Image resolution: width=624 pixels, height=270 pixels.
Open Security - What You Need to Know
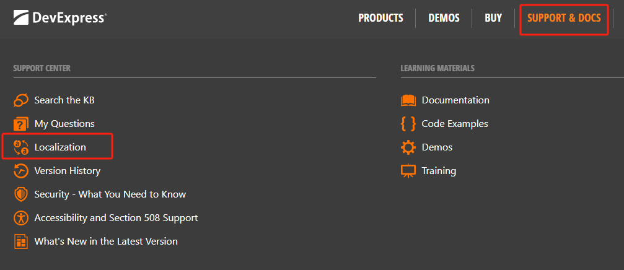coord(110,194)
